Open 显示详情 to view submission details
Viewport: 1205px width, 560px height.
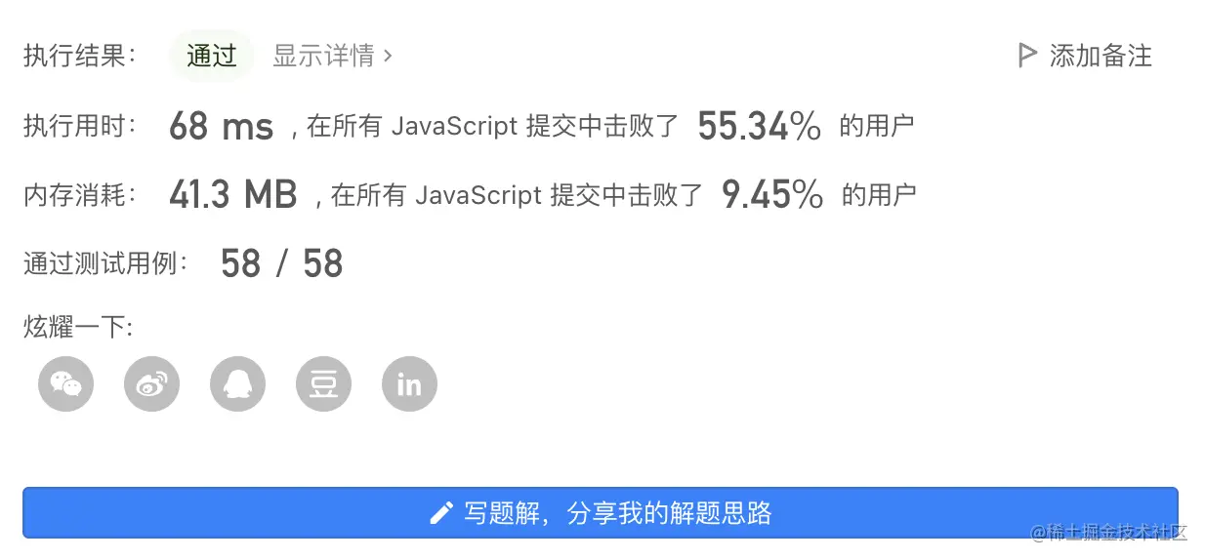click(332, 56)
